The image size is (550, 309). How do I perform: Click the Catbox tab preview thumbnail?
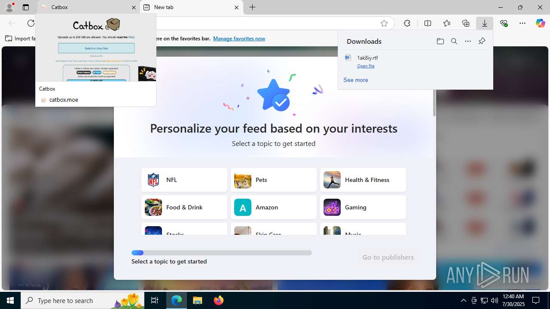tap(96, 48)
